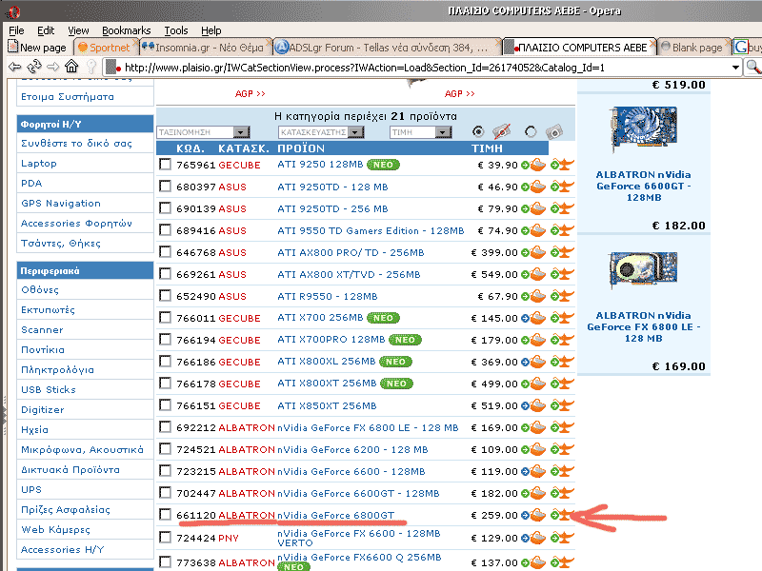This screenshot has width=762, height=571.
Task: Open the Edit menu
Action: point(46,30)
